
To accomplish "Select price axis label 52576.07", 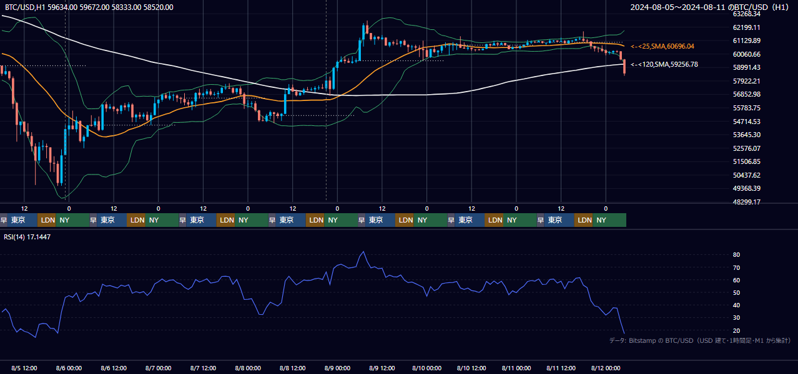I will click(746, 148).
